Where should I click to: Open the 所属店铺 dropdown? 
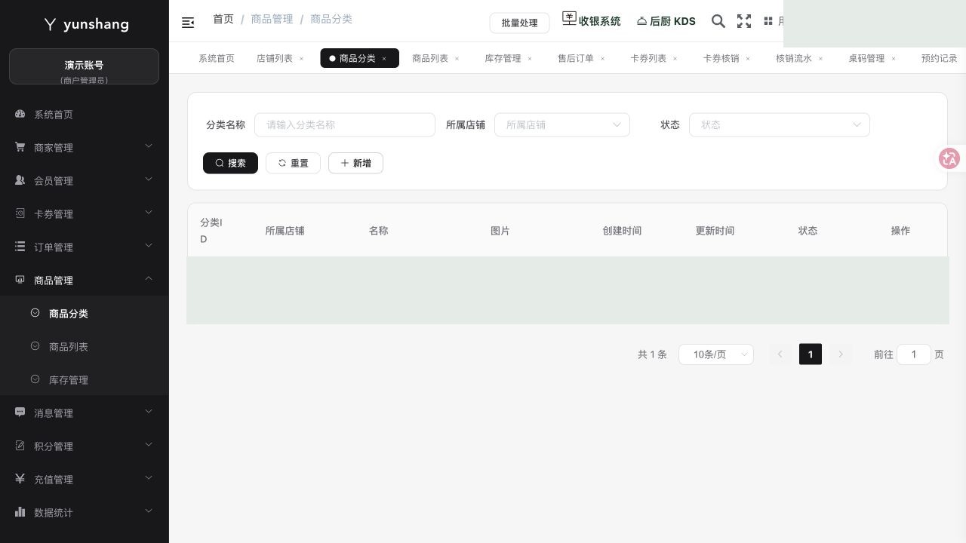tap(562, 124)
